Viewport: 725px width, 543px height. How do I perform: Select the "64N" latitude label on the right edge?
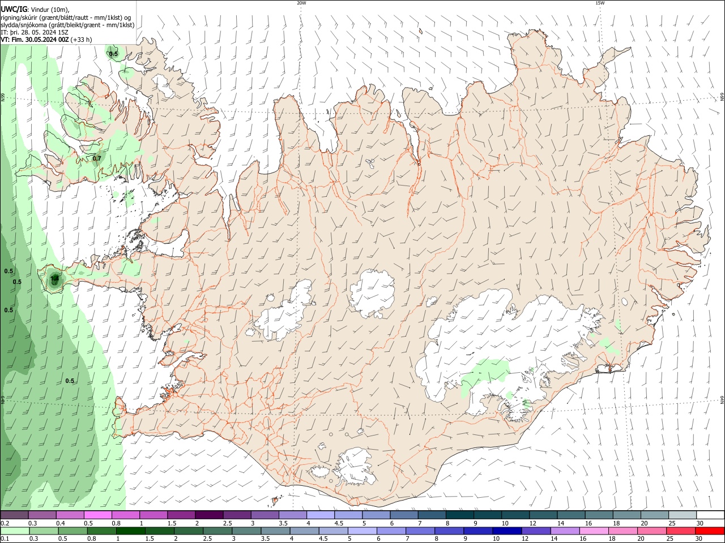pos(722,400)
